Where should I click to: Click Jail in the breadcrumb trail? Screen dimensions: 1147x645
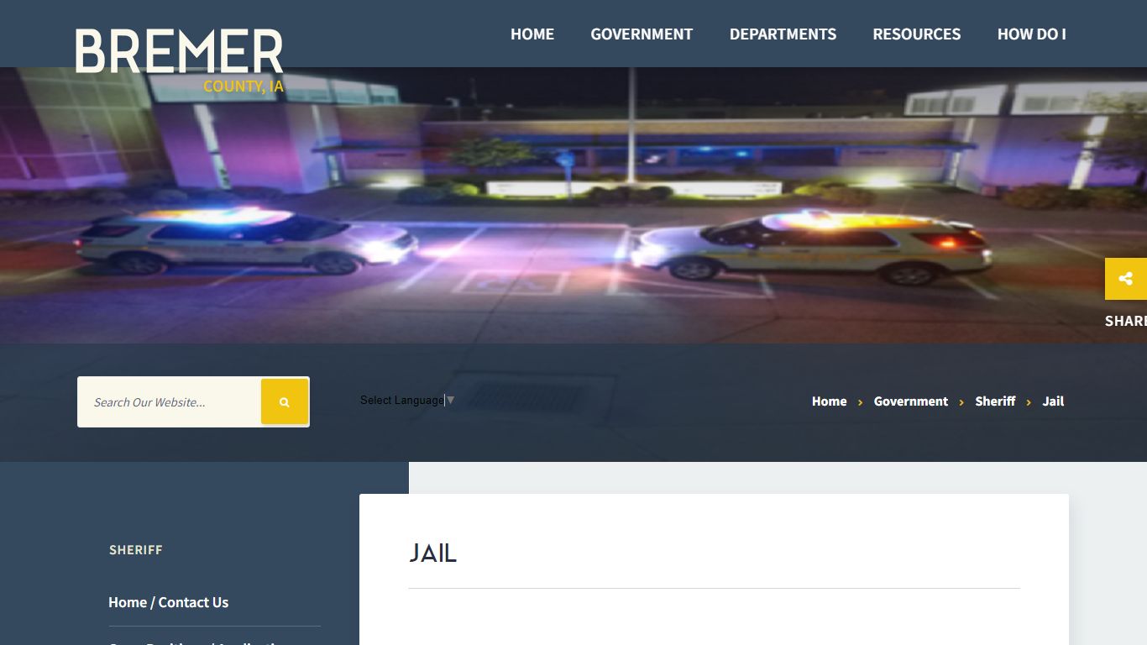tap(1053, 401)
